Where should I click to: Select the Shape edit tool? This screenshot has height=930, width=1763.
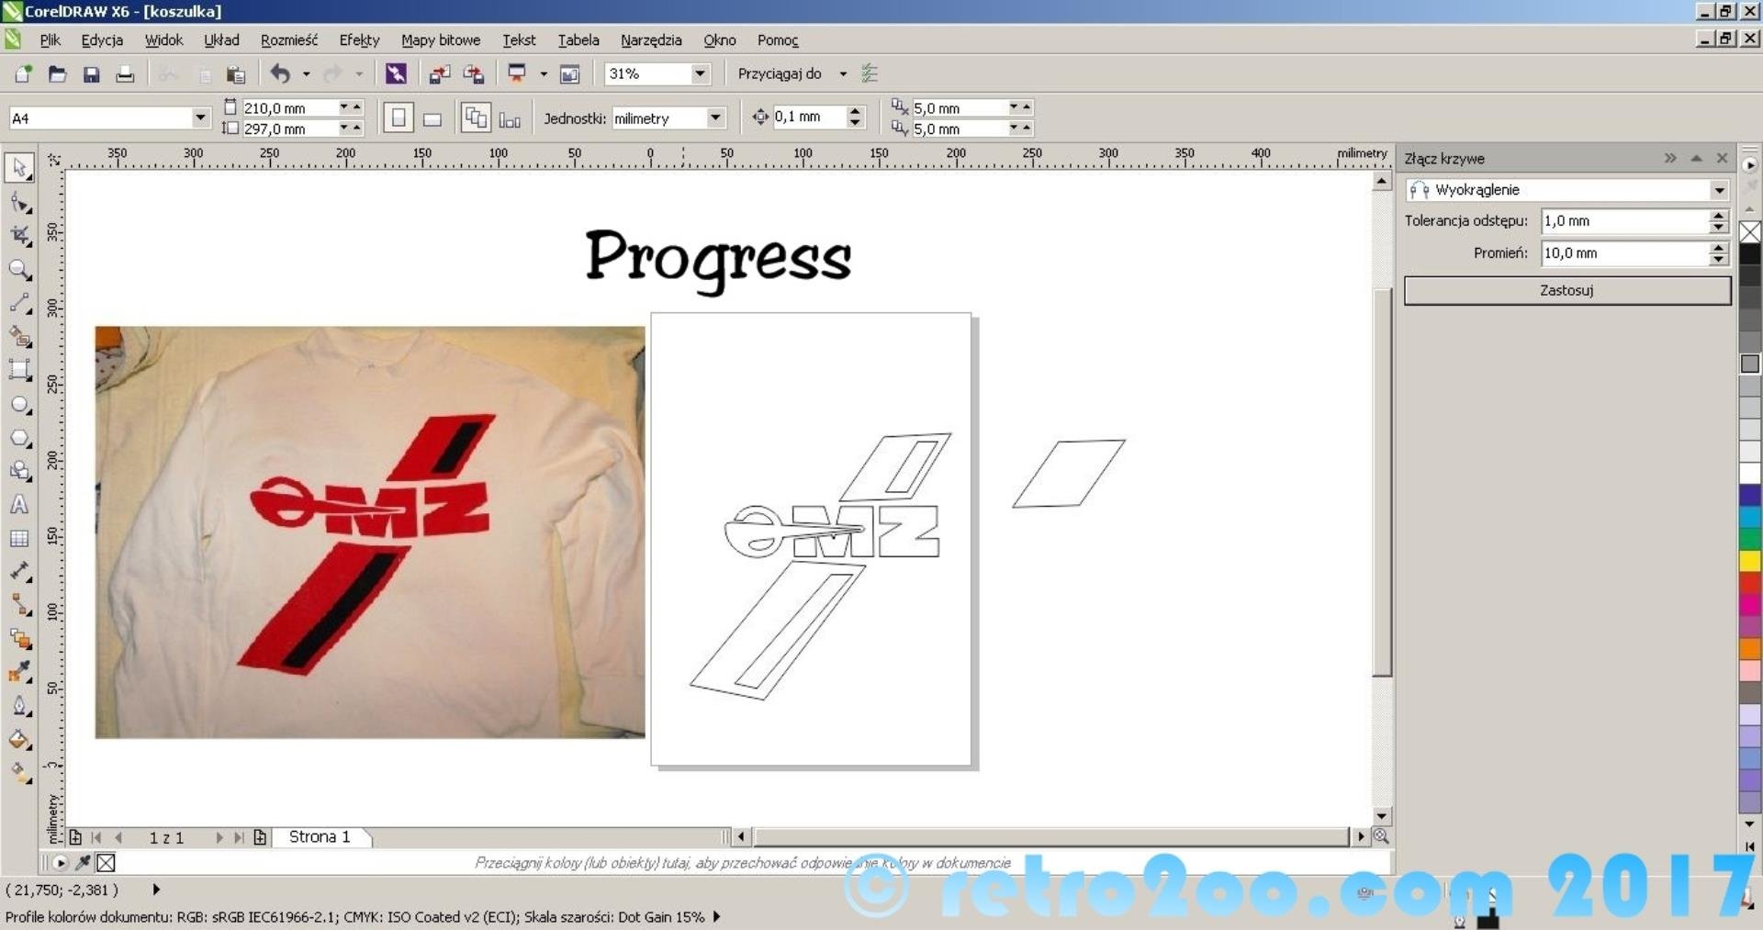click(x=19, y=202)
